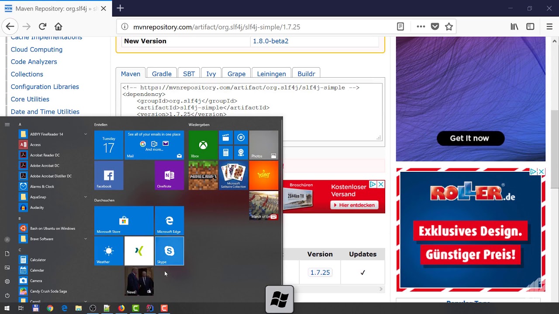Expand the Start menu navigation hamburger
This screenshot has width=559, height=314.
coord(7,124)
